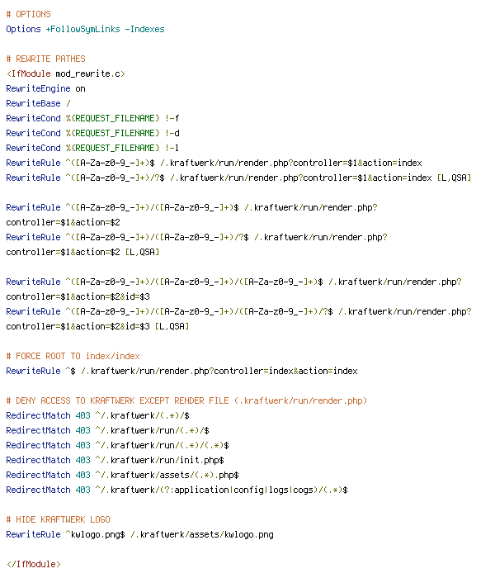Screen dimensions: 495x578
Task: Click the RewriteCond line ending in '!-f'
Action: 92,118
